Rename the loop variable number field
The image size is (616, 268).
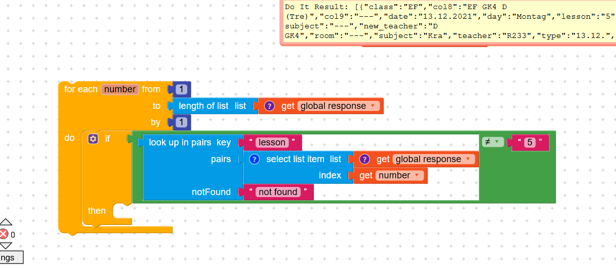click(119, 89)
